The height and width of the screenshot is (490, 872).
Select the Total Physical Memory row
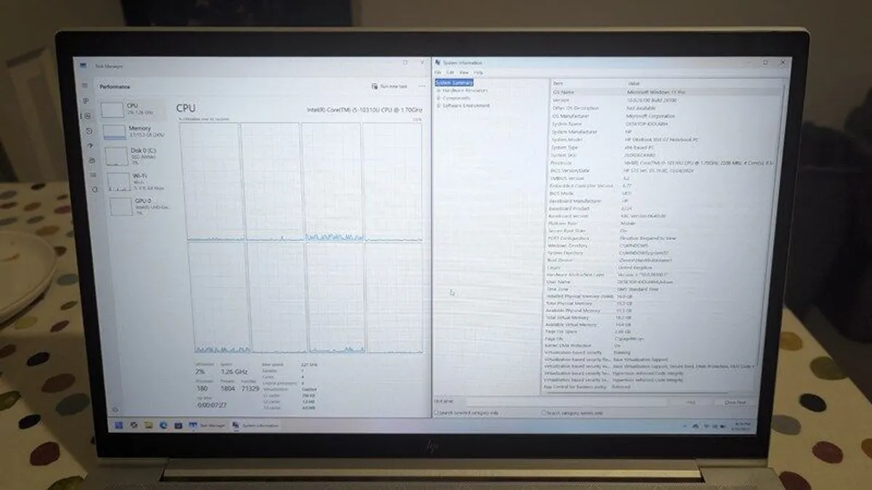[x=653, y=303]
